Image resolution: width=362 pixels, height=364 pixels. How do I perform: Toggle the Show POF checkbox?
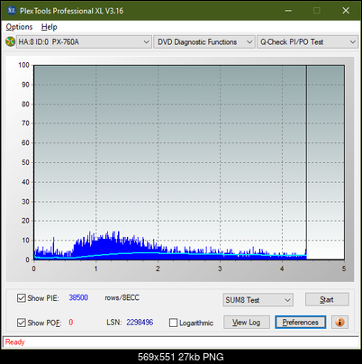[x=21, y=323]
